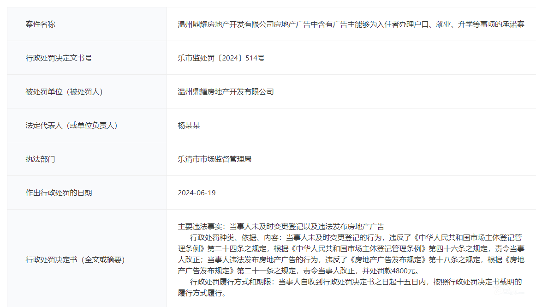The height and width of the screenshot is (307, 536).
Task: Click the 行政处罚决定文书号 label
Action: (x=59, y=58)
